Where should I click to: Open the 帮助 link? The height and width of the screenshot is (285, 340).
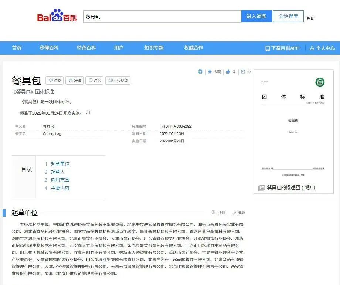coord(311,17)
